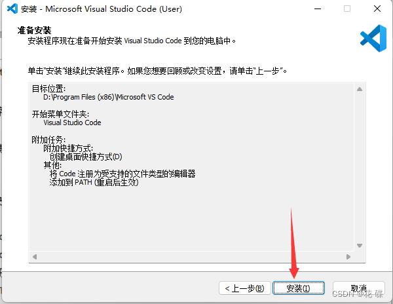The width and height of the screenshot is (393, 304).
Task: Click the disabled maximize window button
Action: tap(347, 9)
